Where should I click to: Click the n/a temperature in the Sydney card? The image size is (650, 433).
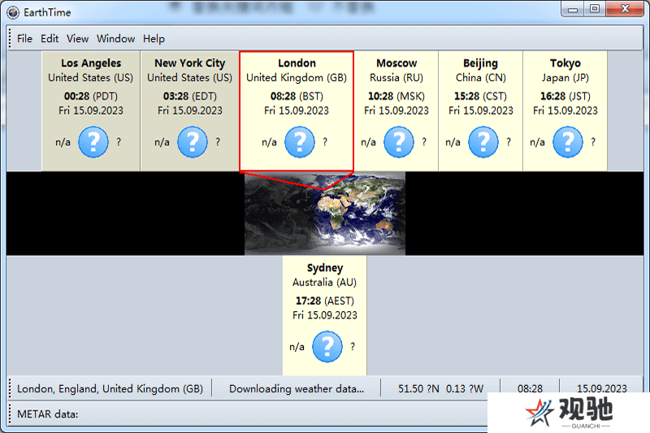(297, 347)
